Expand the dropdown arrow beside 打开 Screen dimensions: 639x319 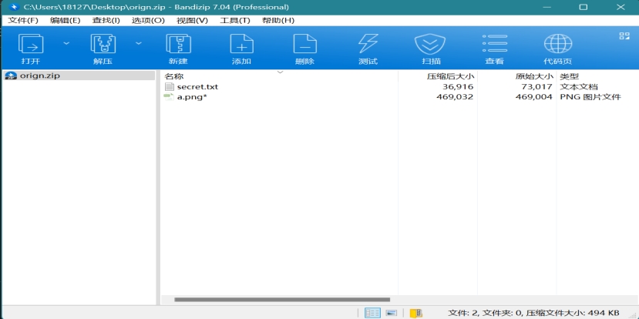pos(66,43)
